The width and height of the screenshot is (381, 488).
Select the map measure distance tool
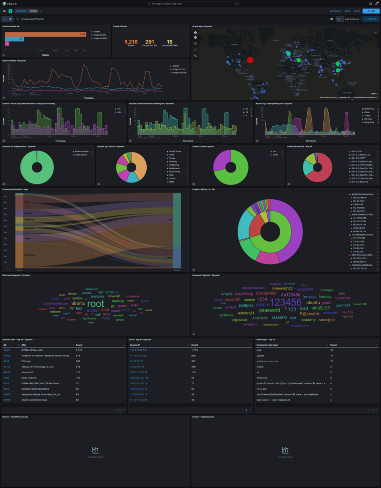[195, 50]
